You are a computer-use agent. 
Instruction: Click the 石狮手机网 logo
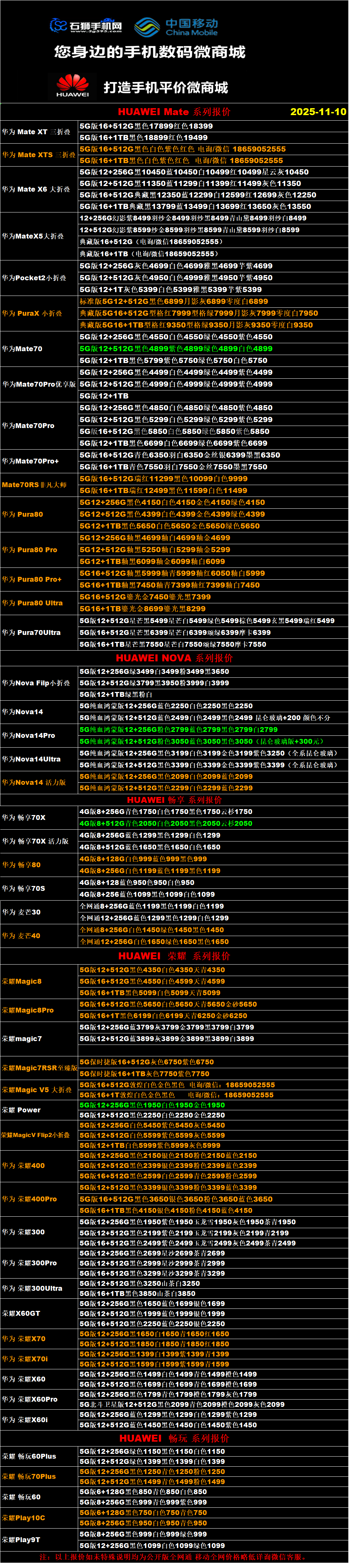86,25
